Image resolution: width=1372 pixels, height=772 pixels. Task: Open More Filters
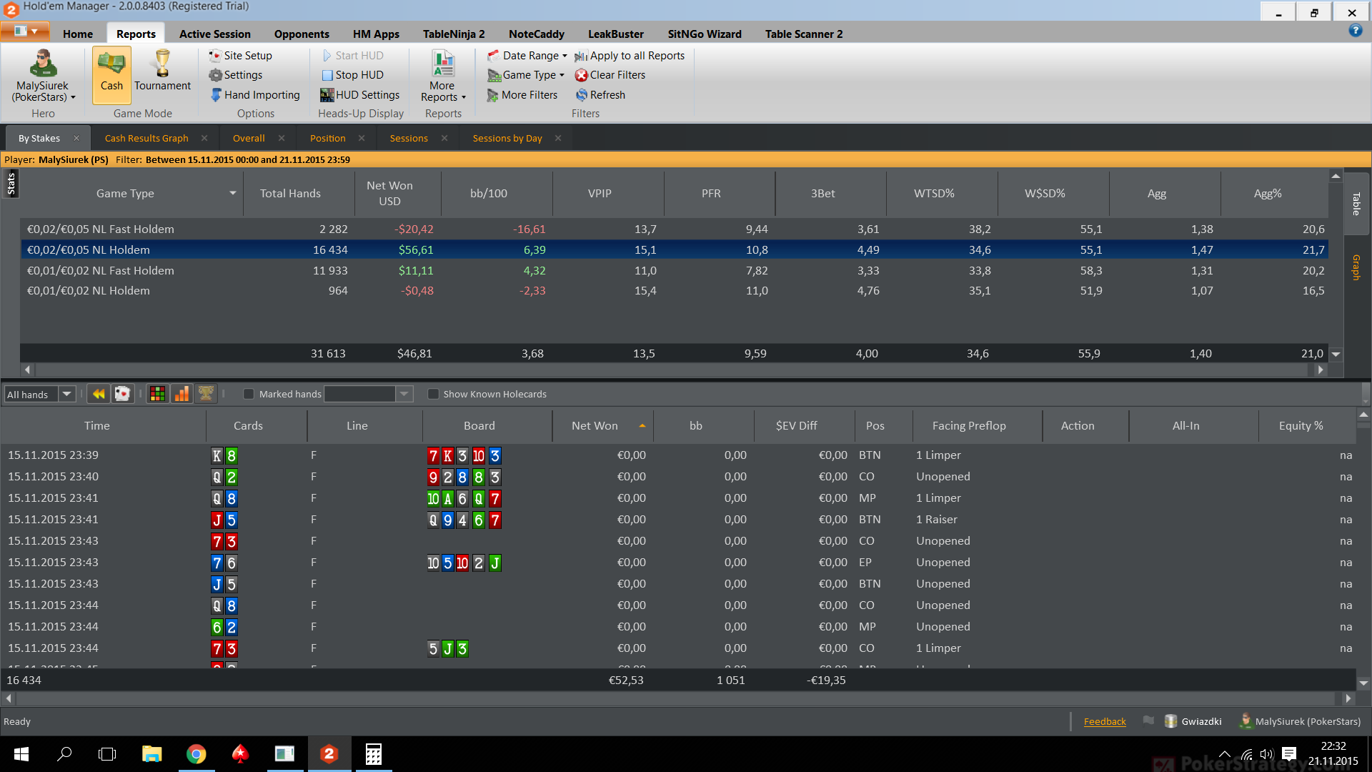click(x=522, y=95)
